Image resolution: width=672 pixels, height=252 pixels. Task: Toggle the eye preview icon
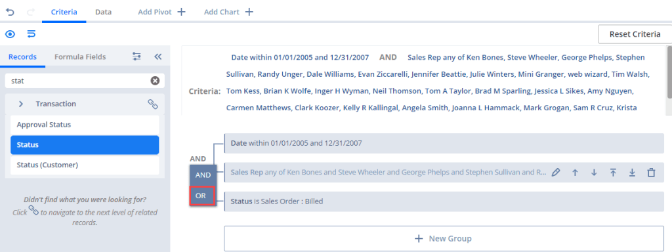coord(10,34)
